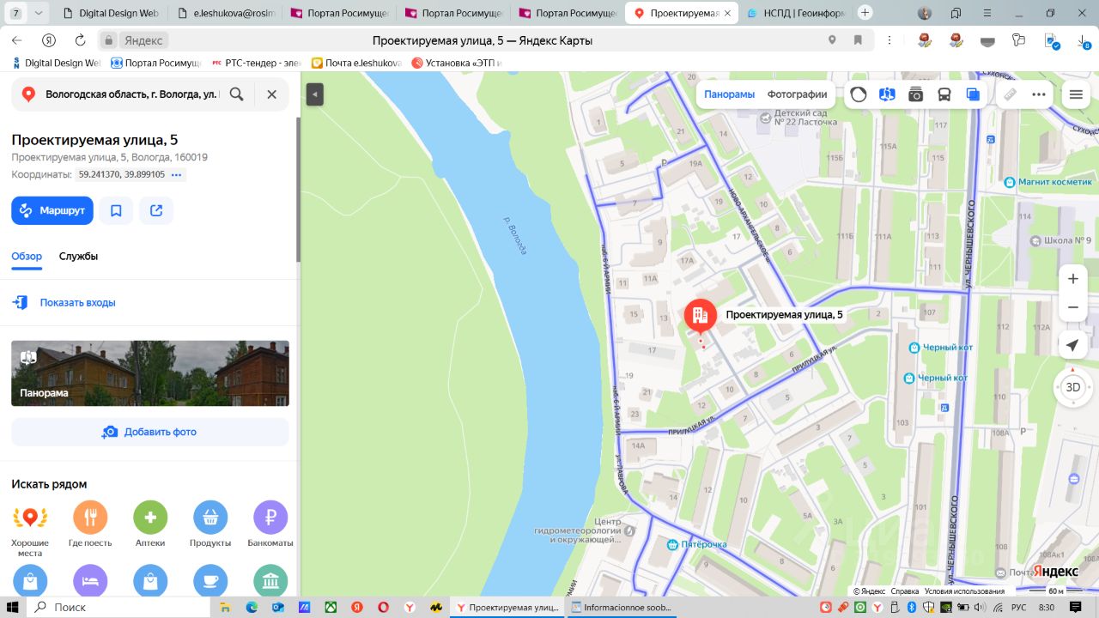Open Yandex home Я button in toolbar
The image size is (1099, 618).
49,40
